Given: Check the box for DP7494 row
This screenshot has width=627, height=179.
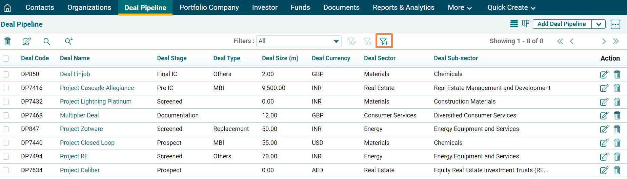Looking at the screenshot, I should [6, 156].
